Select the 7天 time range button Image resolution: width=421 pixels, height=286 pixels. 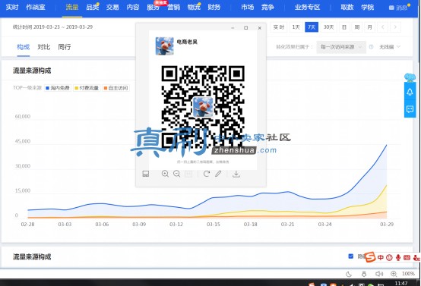pos(312,27)
